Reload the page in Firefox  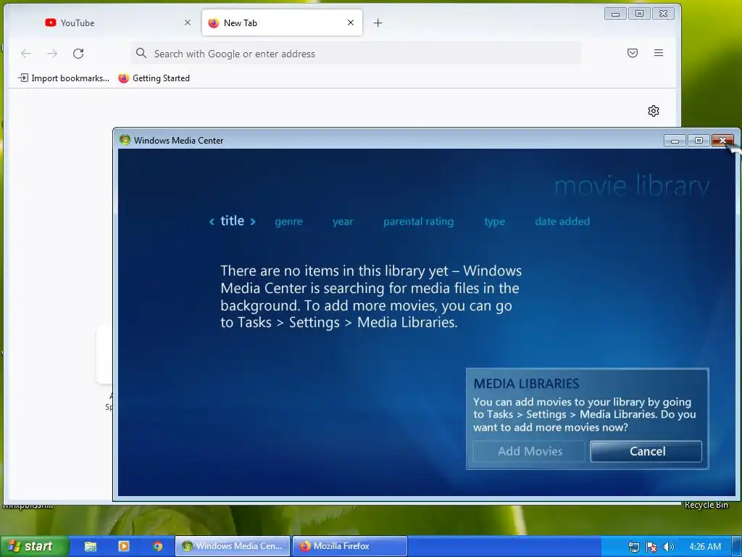pyautogui.click(x=78, y=54)
